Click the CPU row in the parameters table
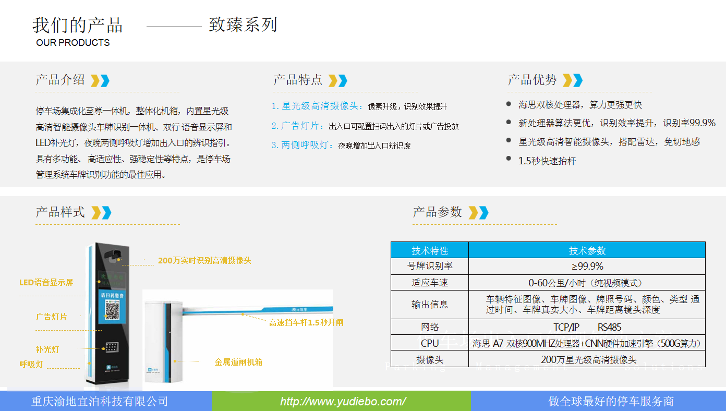The height and width of the screenshot is (411, 726). (430, 343)
